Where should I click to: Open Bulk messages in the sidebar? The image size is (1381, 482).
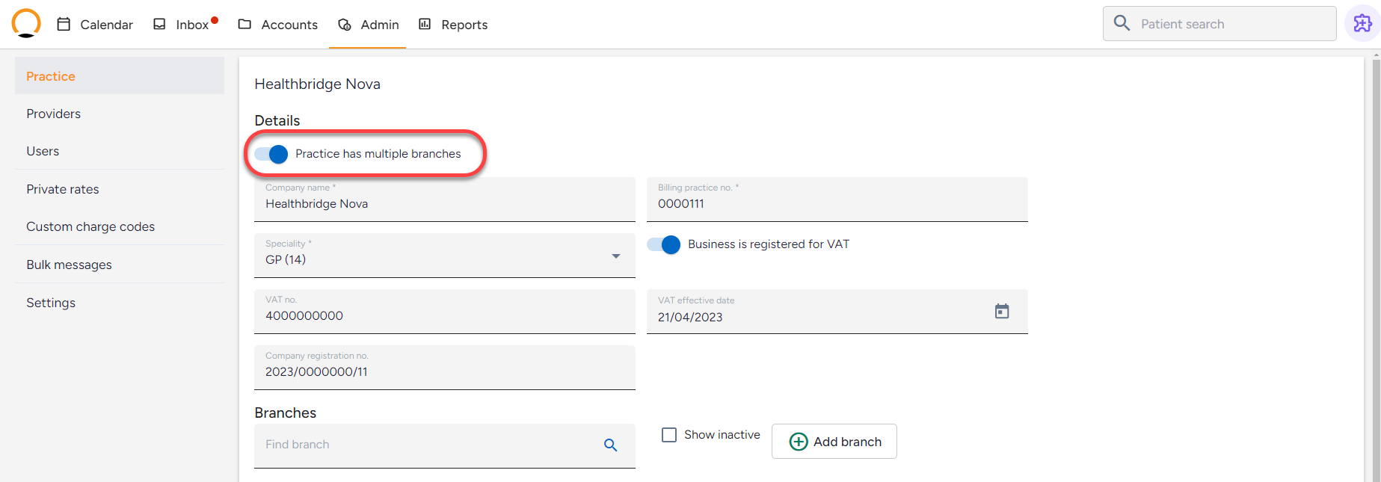[x=120, y=265]
